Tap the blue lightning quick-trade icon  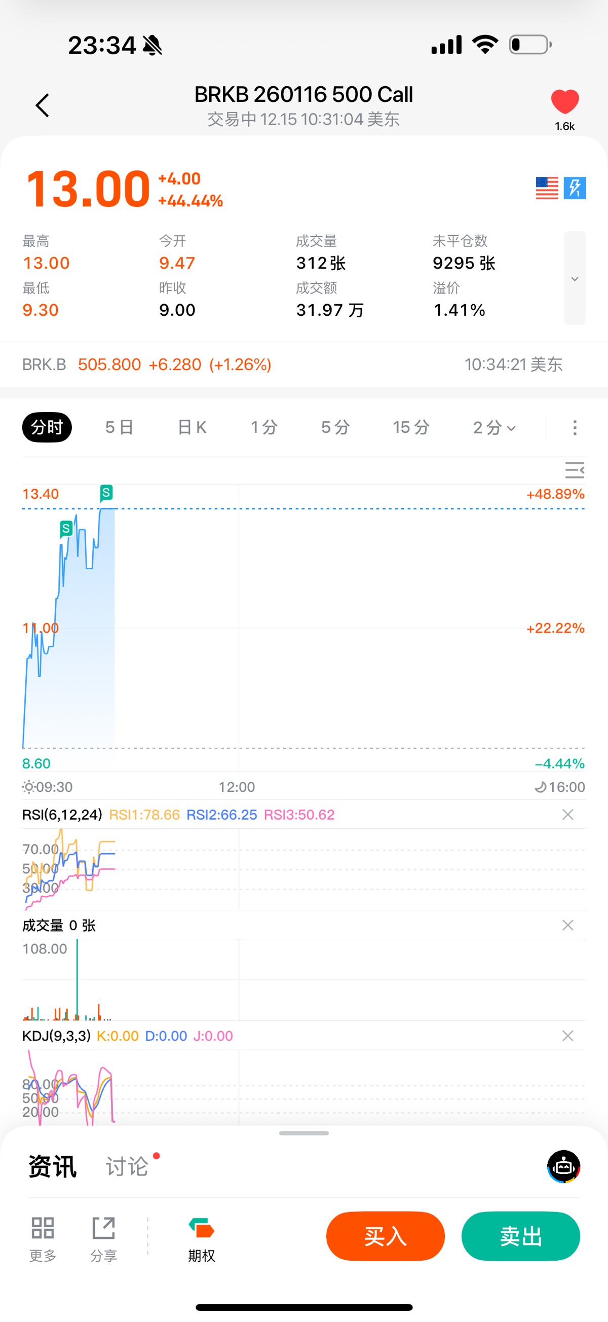[575, 188]
